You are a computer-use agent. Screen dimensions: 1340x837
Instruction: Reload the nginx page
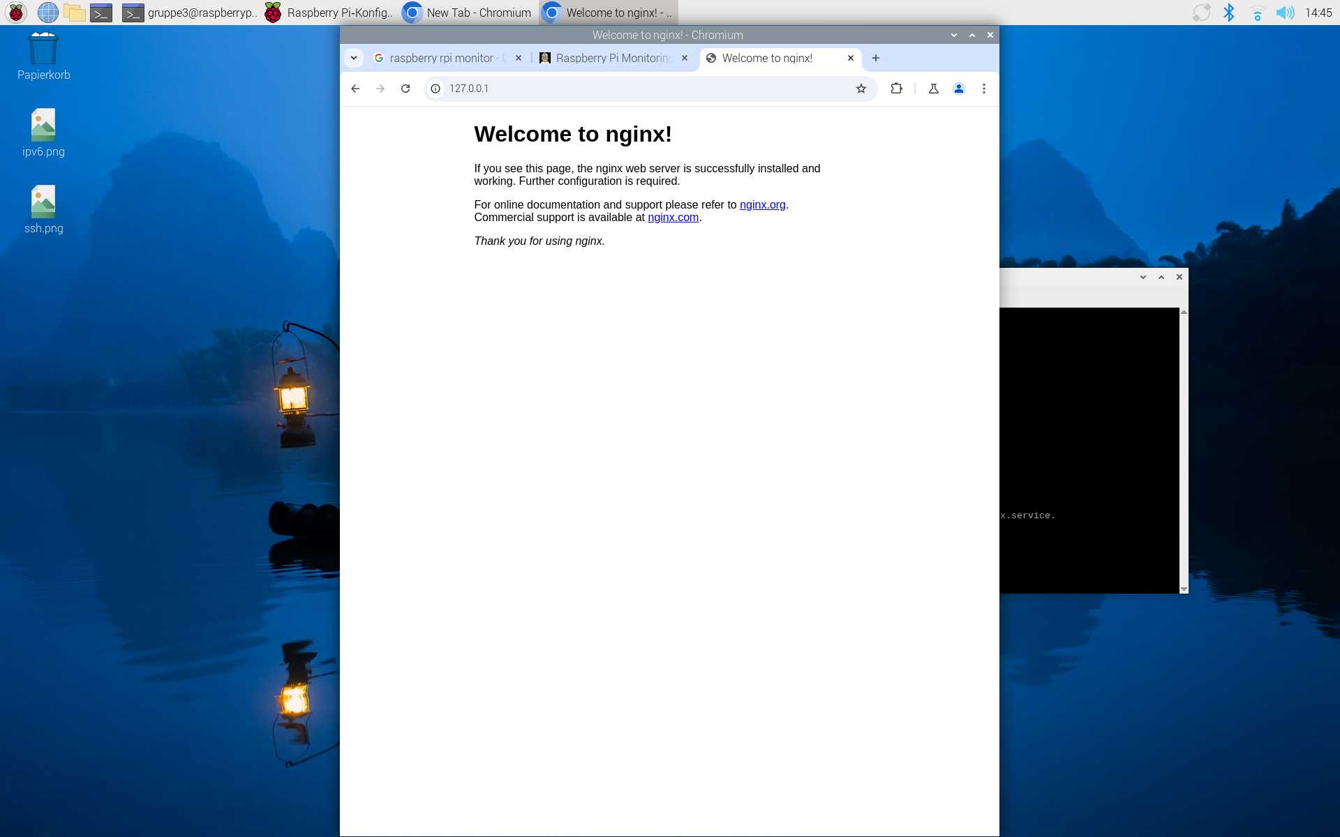(x=405, y=89)
